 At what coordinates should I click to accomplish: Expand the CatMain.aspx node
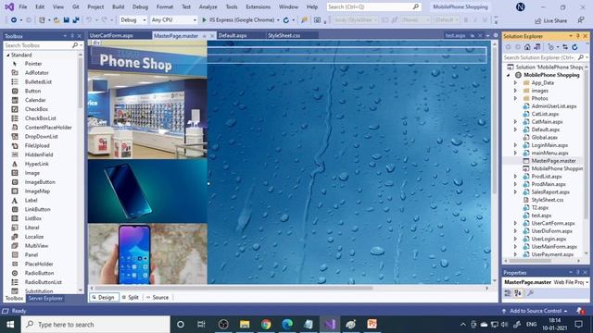coord(515,122)
